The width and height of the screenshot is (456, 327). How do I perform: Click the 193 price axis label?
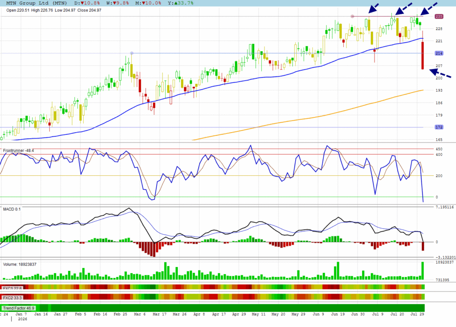pos(439,90)
